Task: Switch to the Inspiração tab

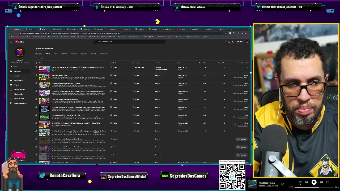Action: click(38, 54)
